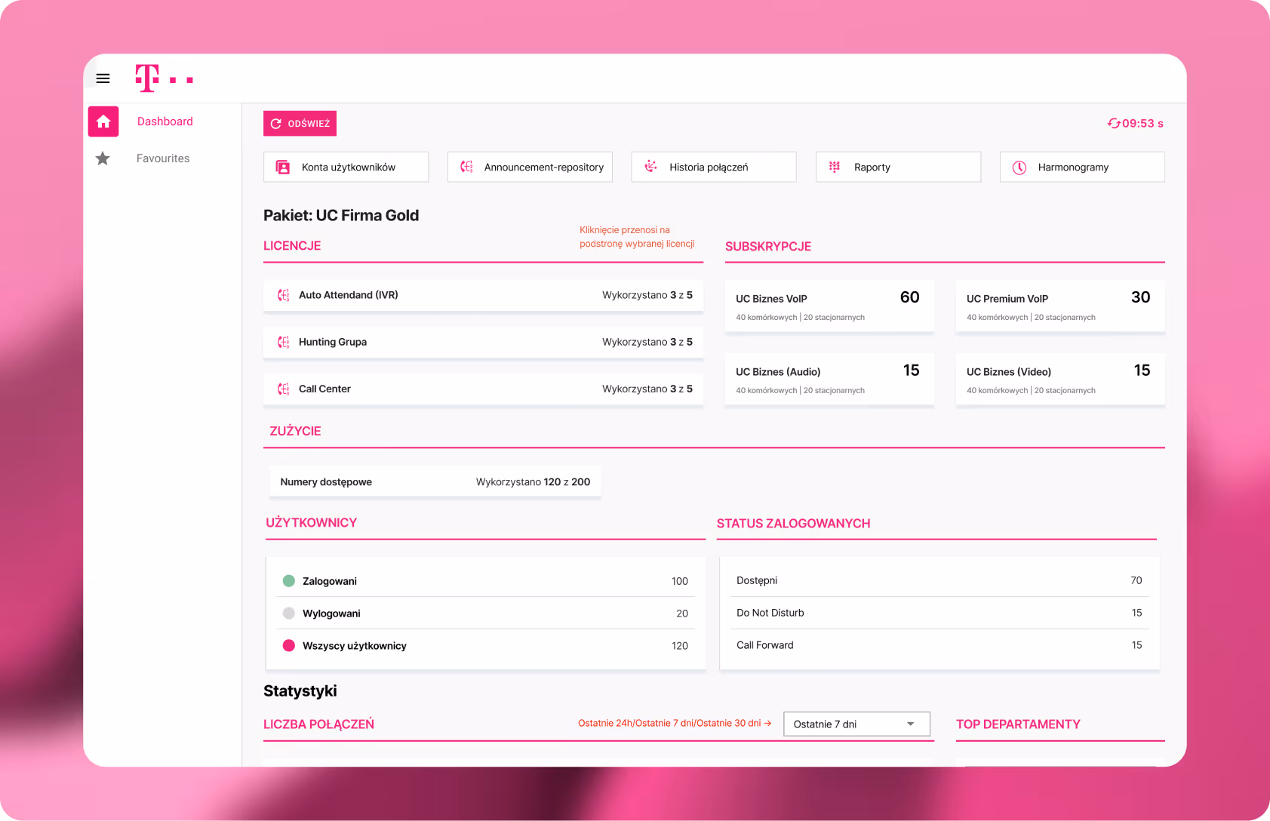Screen dimensions: 1270x821
Task: Click the auto-refresh timer icon
Action: coord(1114,123)
